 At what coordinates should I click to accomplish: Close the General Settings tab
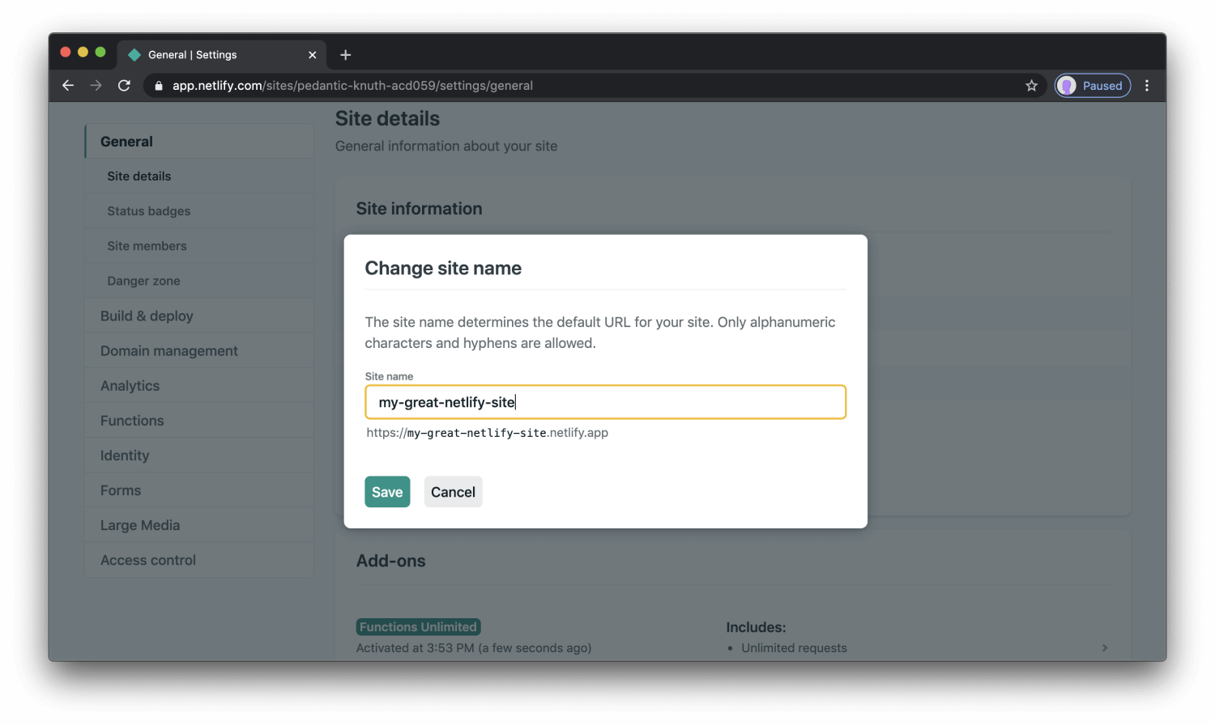313,55
